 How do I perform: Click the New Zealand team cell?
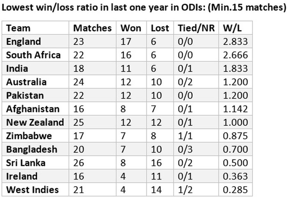point(35,122)
